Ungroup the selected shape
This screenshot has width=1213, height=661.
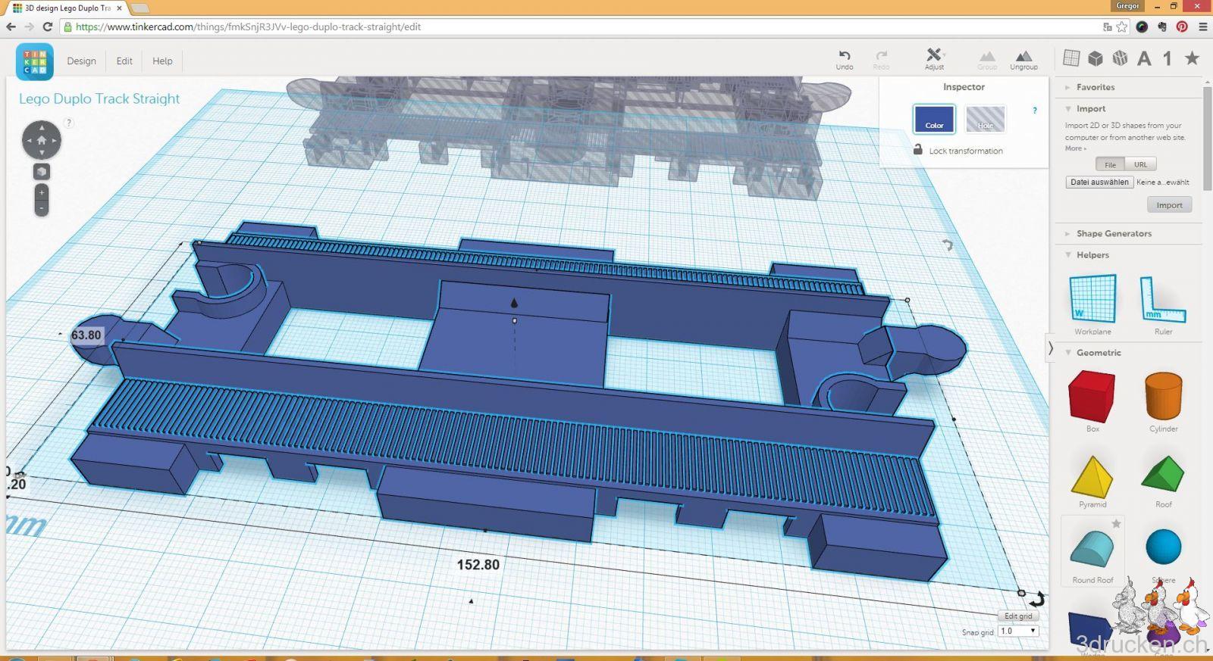coord(1023,60)
